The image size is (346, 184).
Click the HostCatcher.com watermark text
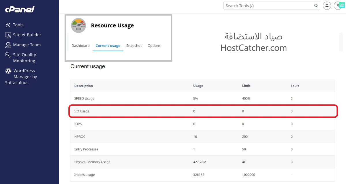tap(253, 48)
